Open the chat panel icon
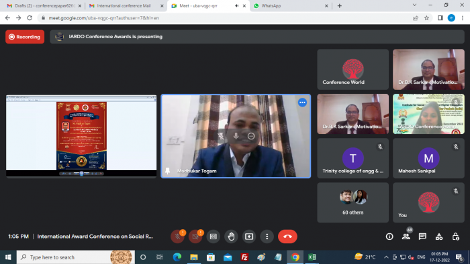The width and height of the screenshot is (470, 264). tap(422, 237)
